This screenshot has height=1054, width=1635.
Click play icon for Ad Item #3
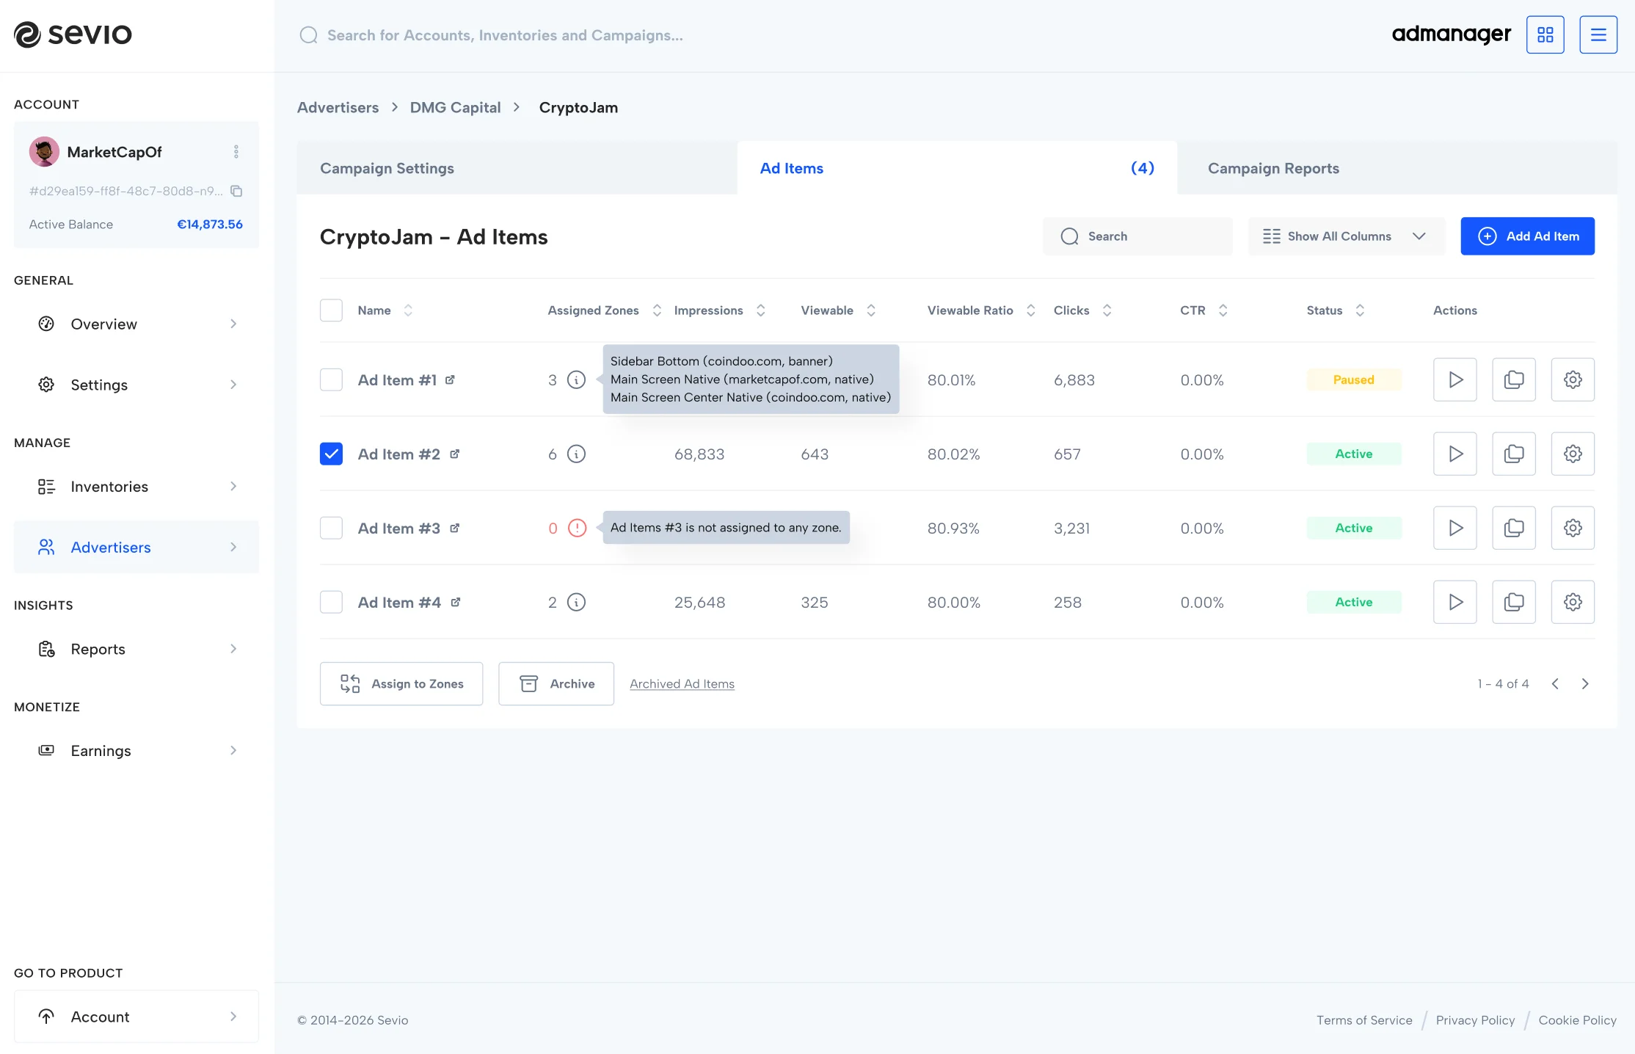pyautogui.click(x=1454, y=528)
